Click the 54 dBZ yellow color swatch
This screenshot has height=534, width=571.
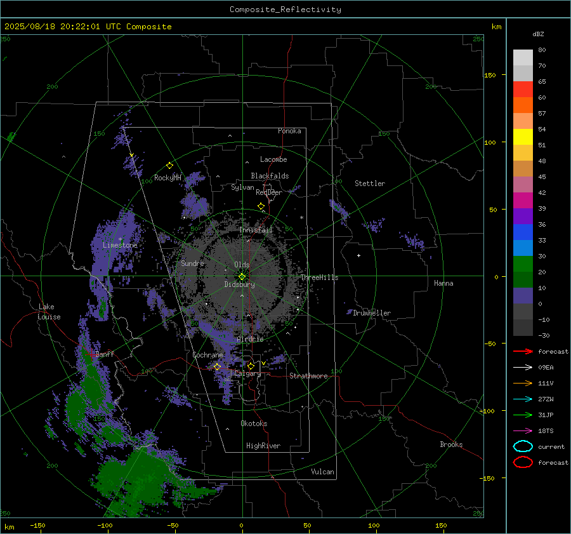tap(523, 137)
